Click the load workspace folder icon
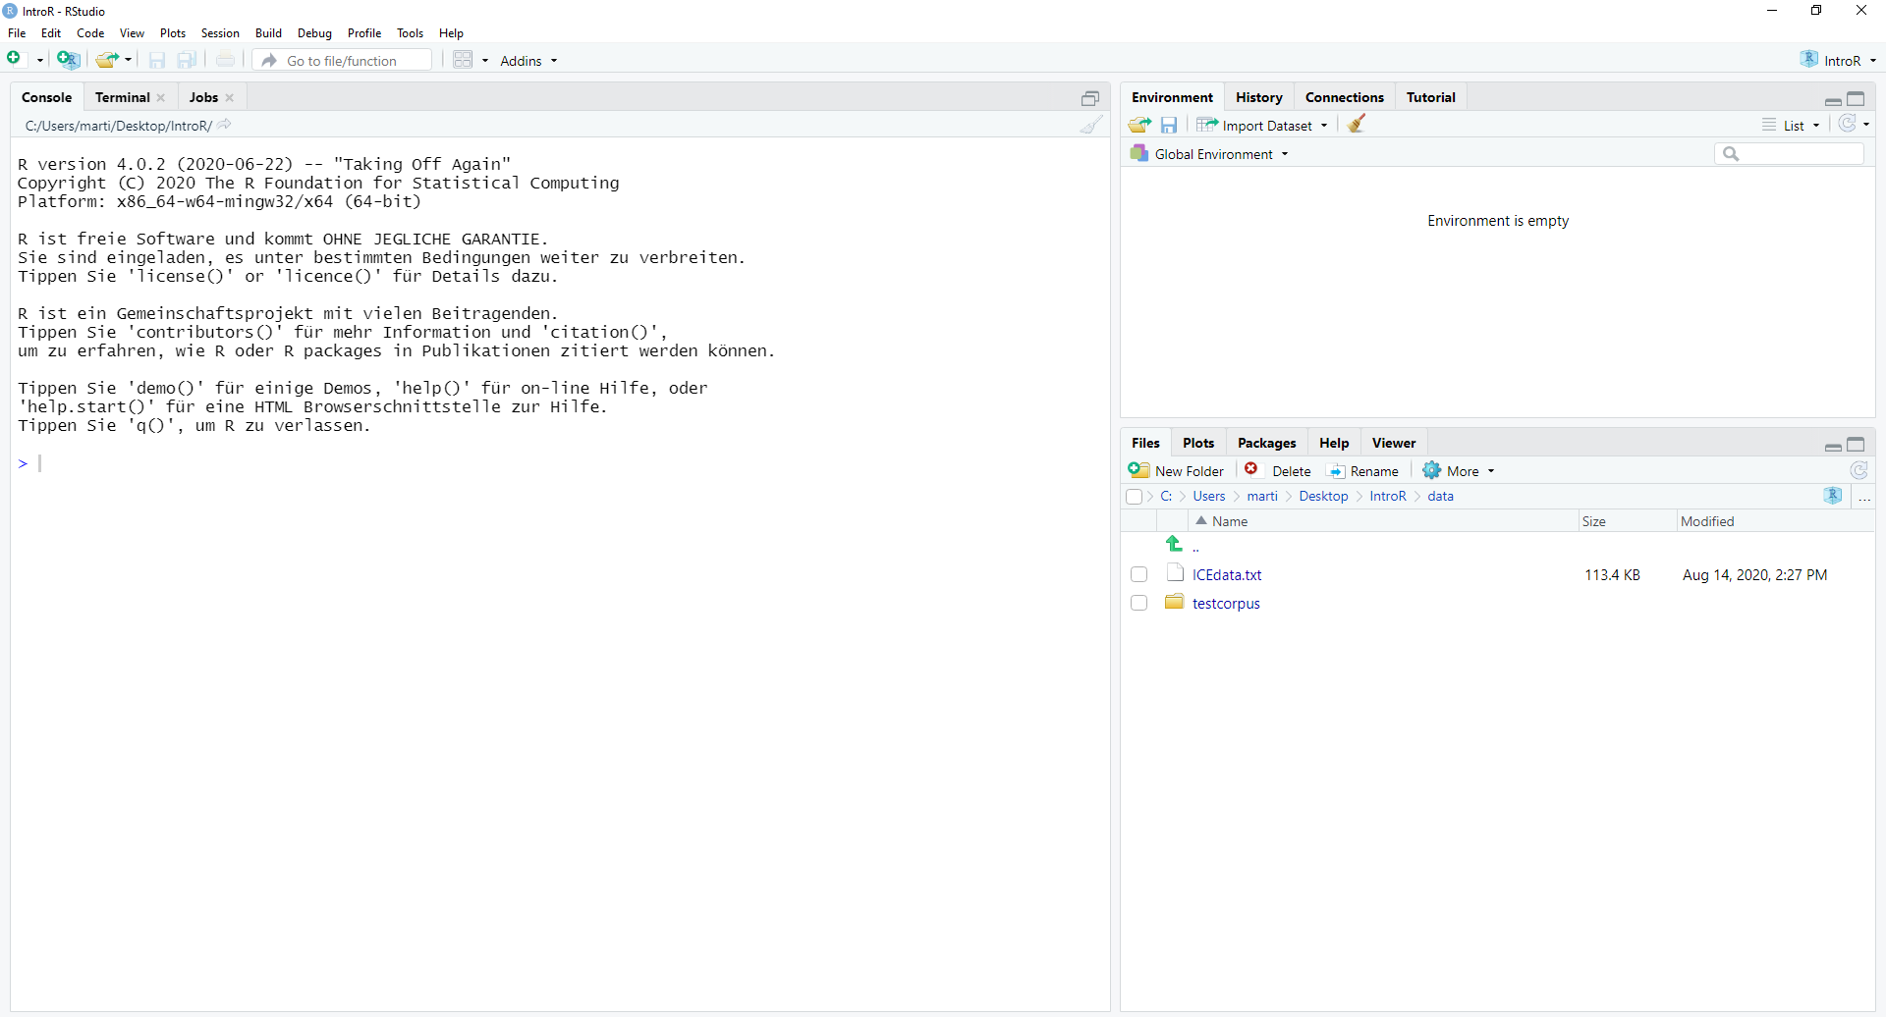Image resolution: width=1886 pixels, height=1017 pixels. 1139,125
